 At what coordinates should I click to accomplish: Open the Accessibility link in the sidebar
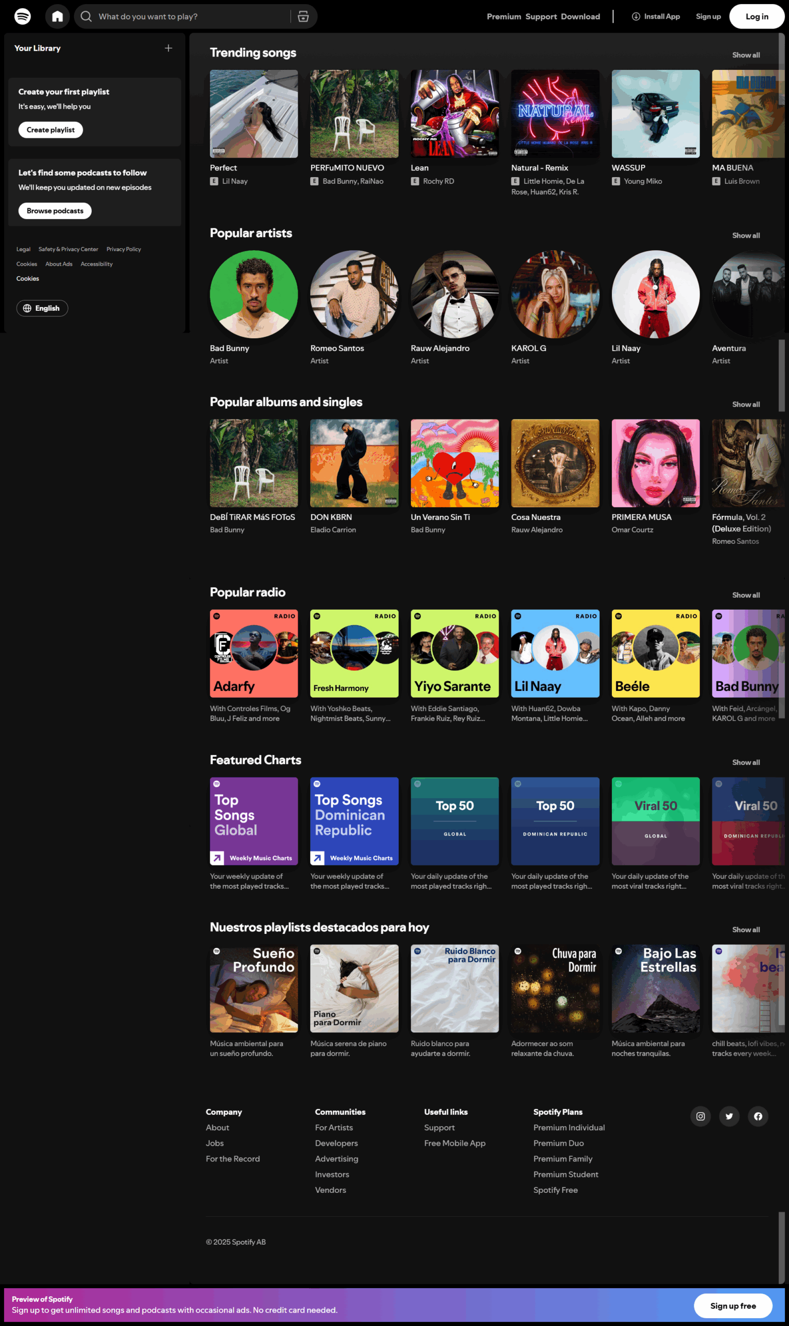point(96,264)
